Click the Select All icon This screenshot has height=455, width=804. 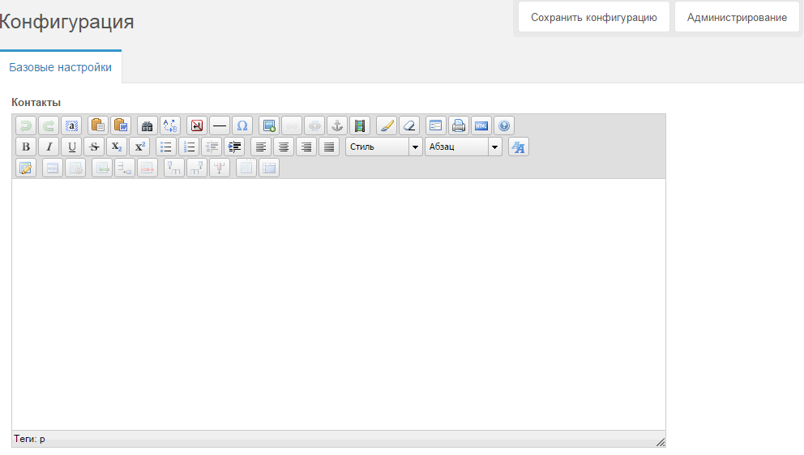[x=71, y=125]
